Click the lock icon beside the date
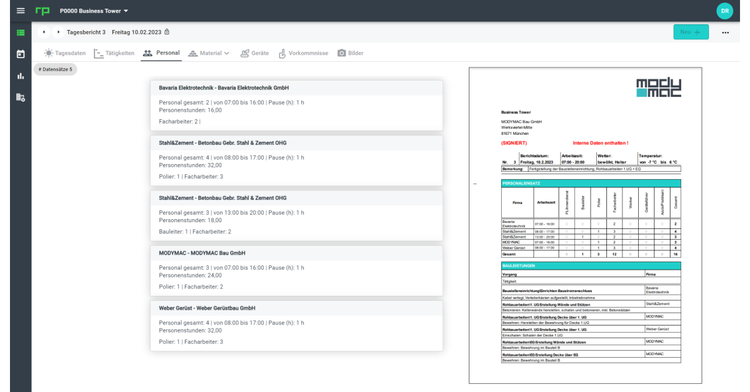 pyautogui.click(x=167, y=32)
